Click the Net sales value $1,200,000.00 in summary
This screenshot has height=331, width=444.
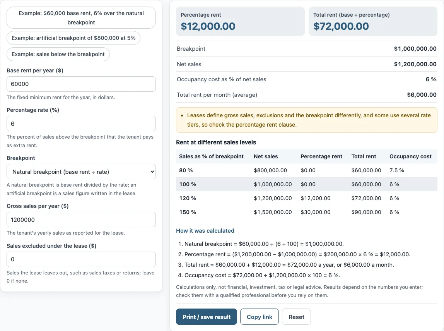point(415,64)
